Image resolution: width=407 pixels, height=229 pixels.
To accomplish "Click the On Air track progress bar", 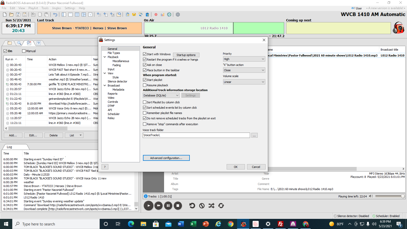I will tap(214, 28).
